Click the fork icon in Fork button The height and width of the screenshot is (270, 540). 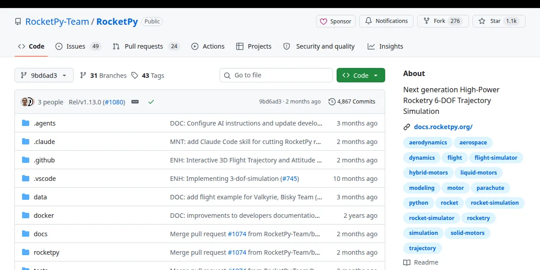pos(427,21)
